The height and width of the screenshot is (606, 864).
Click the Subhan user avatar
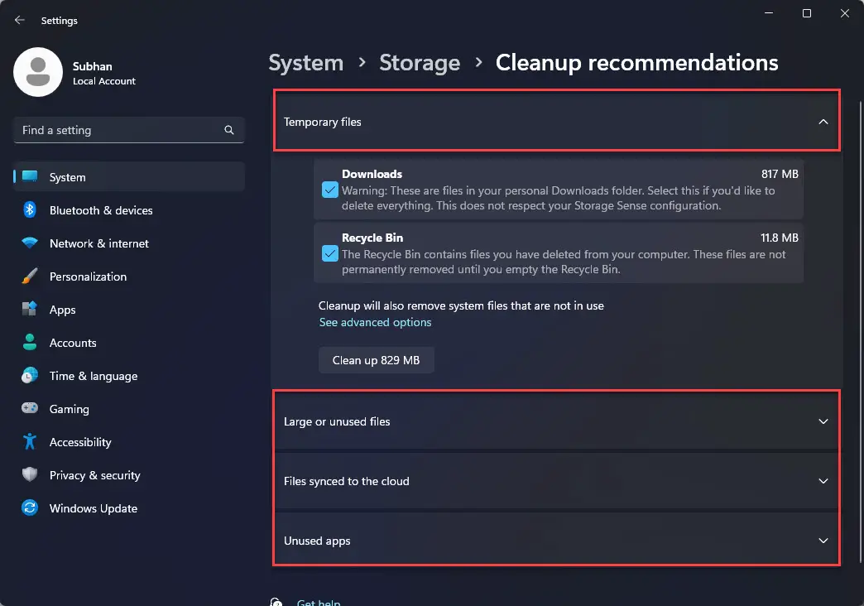[x=38, y=72]
